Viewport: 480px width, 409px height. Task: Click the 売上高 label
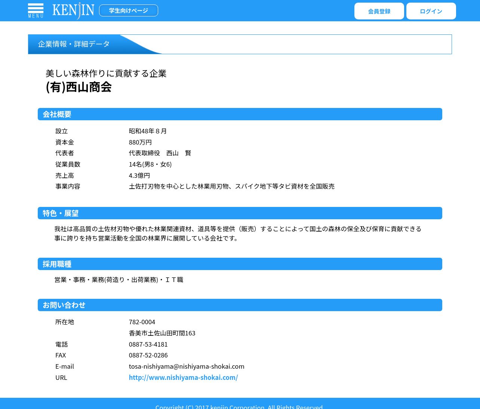(65, 176)
